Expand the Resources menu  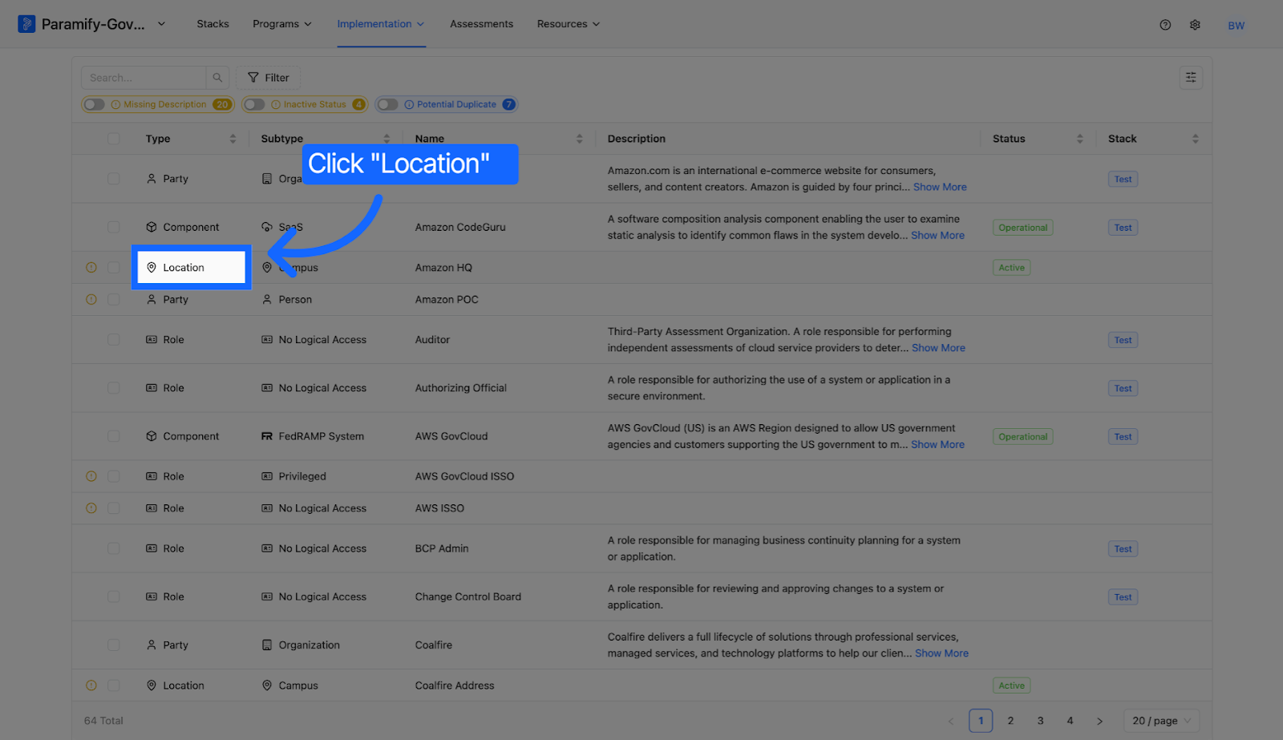point(569,24)
